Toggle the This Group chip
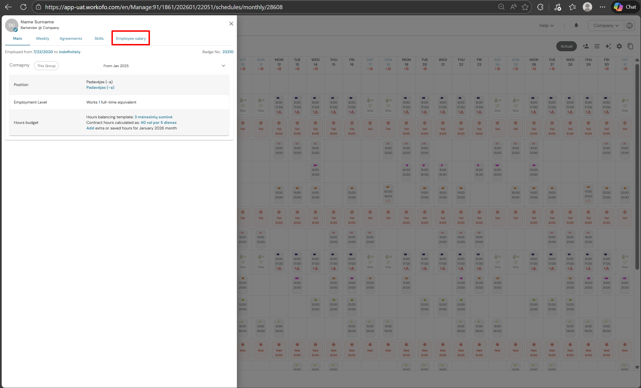The image size is (641, 388). coord(46,66)
